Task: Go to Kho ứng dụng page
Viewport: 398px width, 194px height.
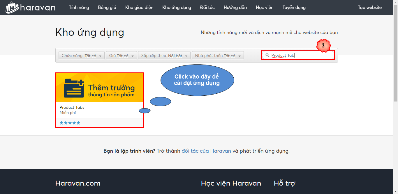Action: [177, 8]
